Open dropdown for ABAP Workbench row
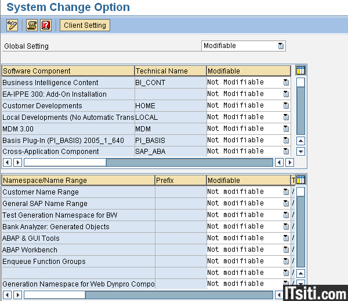The height and width of the screenshot is (301, 348). (286, 249)
